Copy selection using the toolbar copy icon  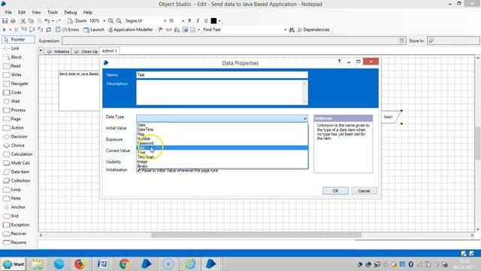pos(31,21)
